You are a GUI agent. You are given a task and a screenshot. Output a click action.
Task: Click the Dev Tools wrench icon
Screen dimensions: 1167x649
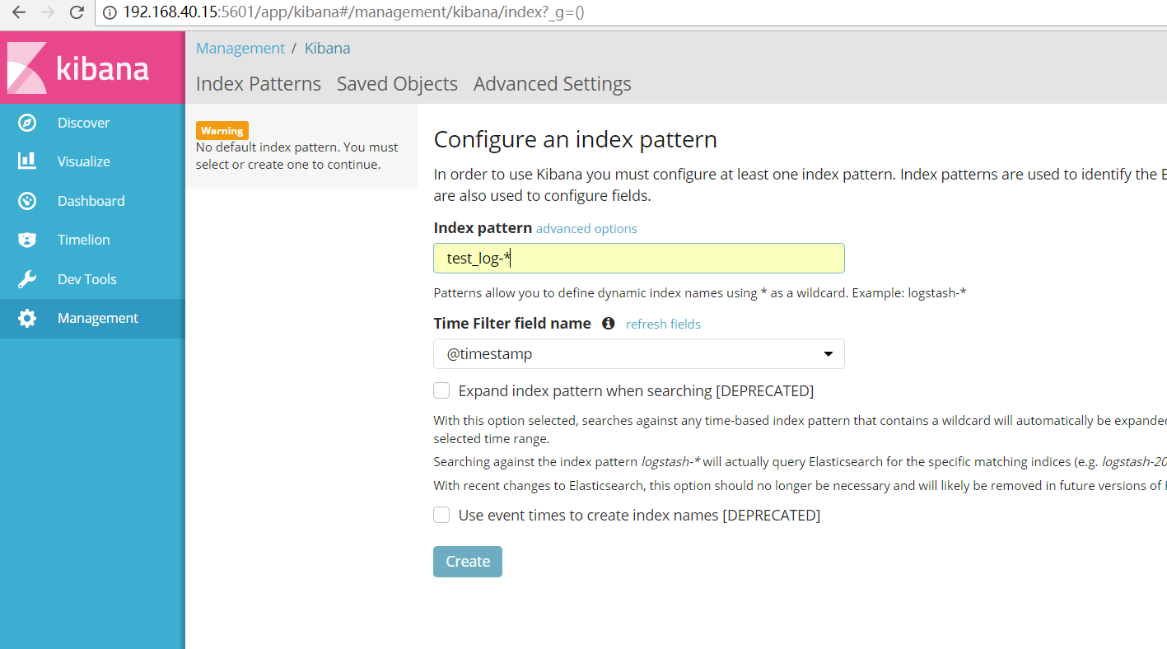[x=27, y=279]
